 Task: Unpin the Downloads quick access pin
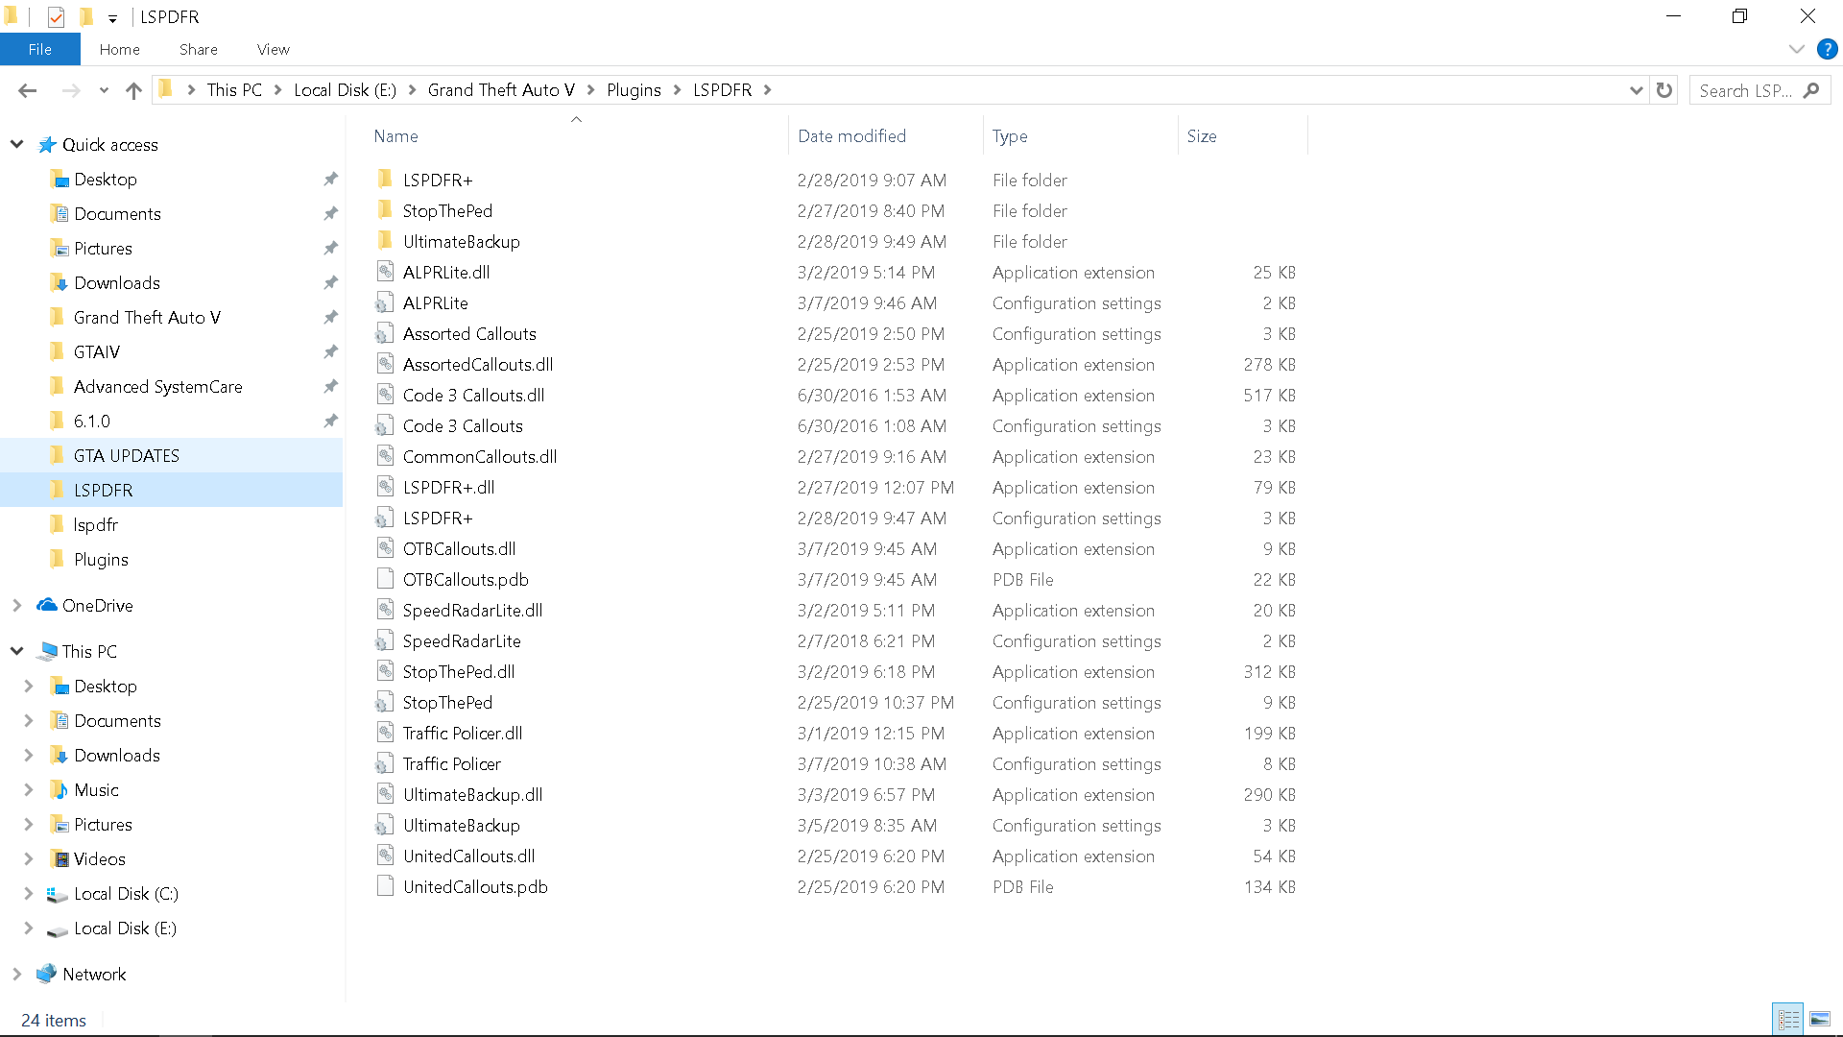pyautogui.click(x=330, y=282)
